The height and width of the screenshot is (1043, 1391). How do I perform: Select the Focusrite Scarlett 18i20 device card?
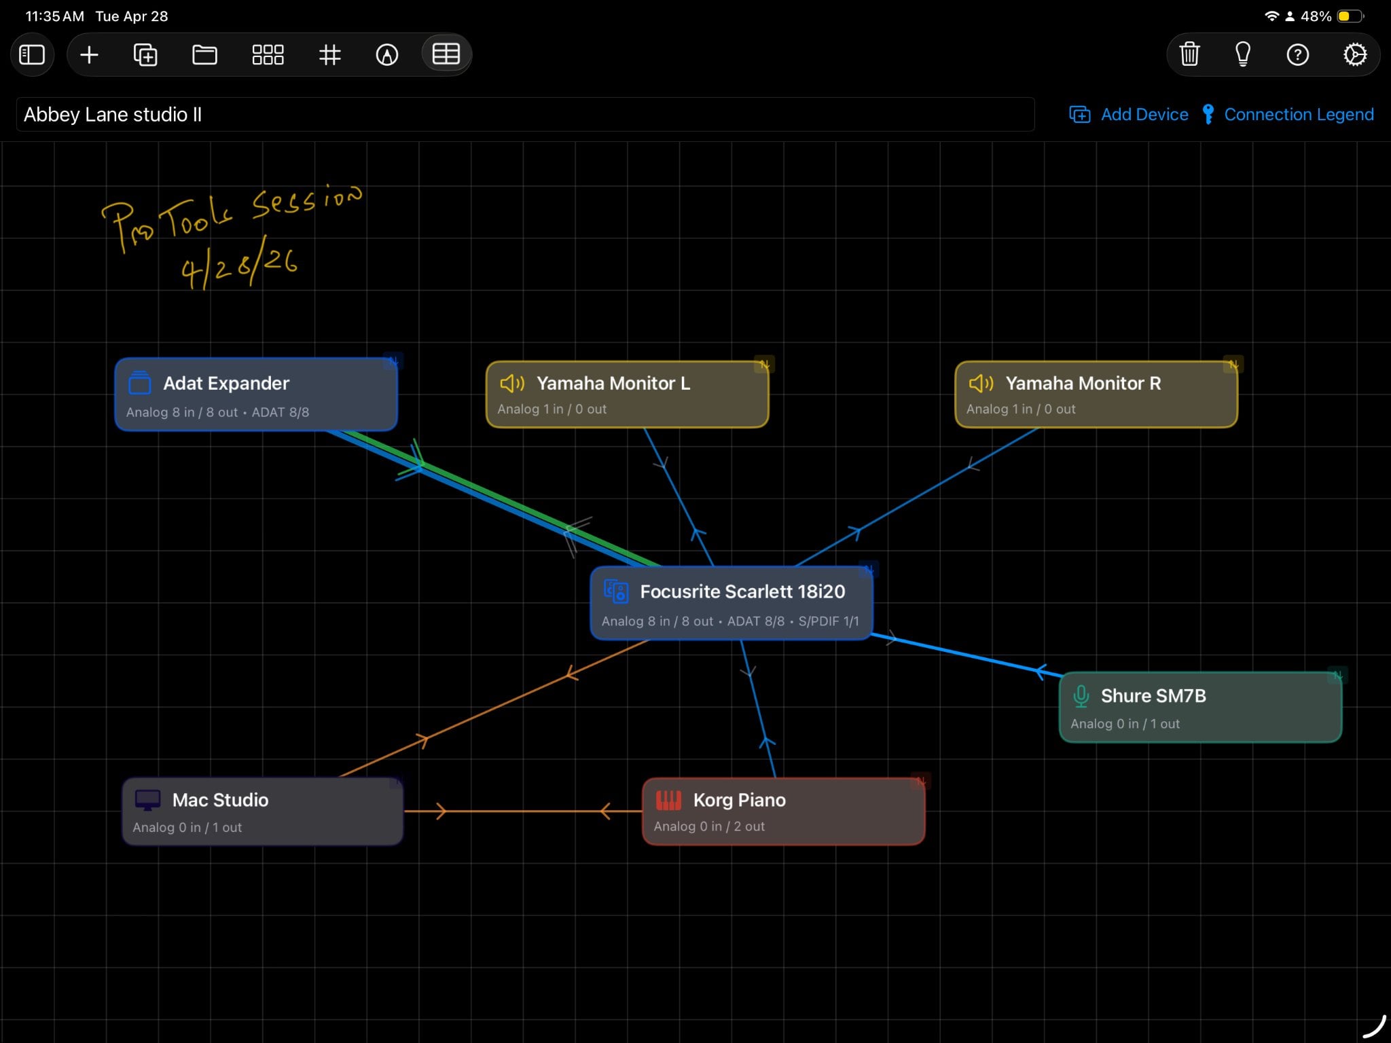click(731, 603)
